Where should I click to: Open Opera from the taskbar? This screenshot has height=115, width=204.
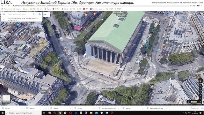[x=70, y=113]
